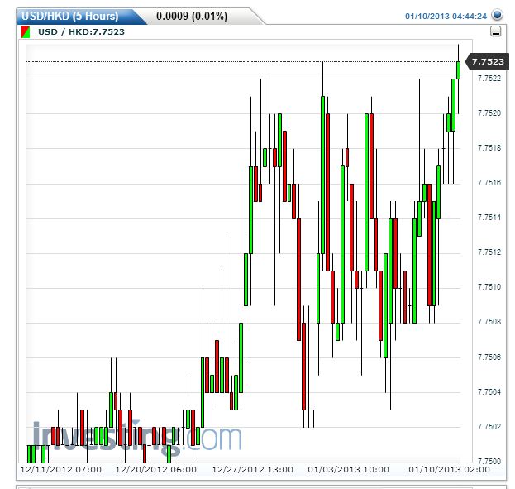Click the 12/20/2012 06:00 date label
Screen dimensions: 515x489
[x=156, y=470]
